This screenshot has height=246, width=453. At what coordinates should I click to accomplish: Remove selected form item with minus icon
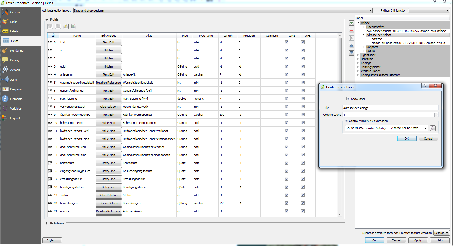click(352, 31)
